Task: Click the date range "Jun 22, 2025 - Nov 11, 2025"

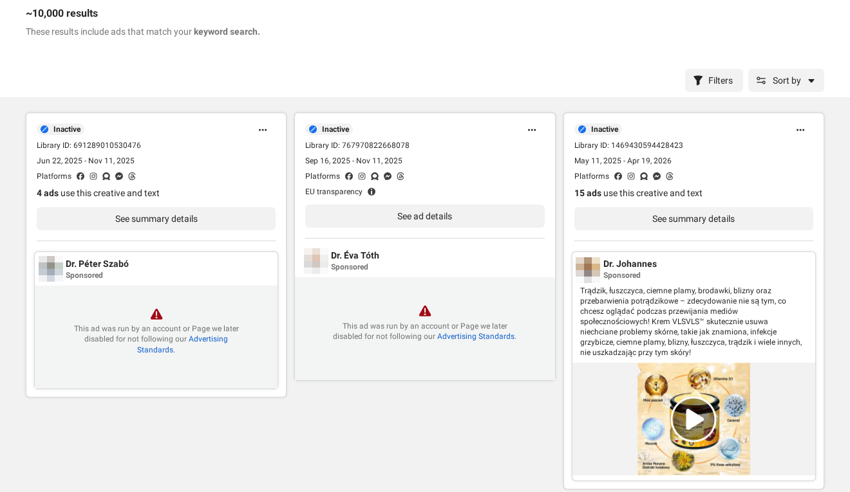Action: pos(86,161)
